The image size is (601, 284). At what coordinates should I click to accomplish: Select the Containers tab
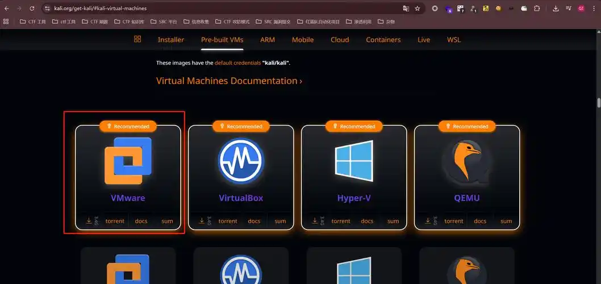[x=383, y=40]
